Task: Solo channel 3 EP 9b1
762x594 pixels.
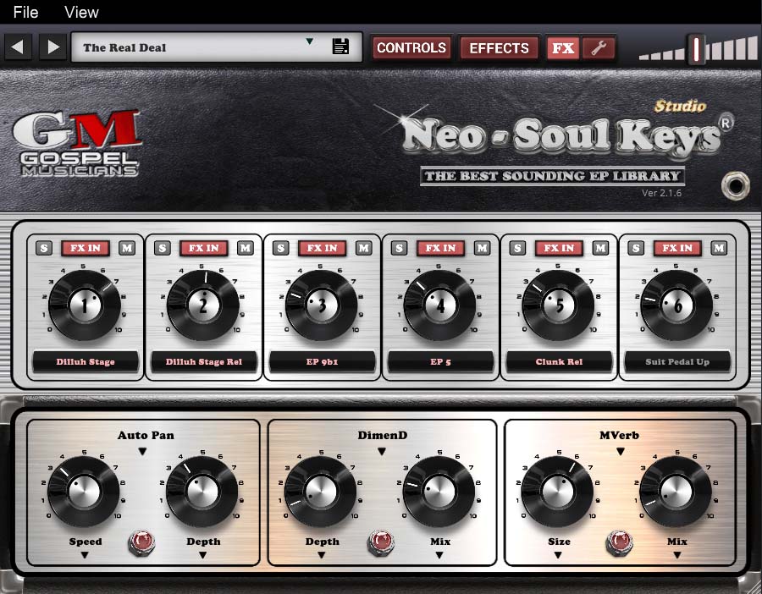Action: click(x=280, y=248)
